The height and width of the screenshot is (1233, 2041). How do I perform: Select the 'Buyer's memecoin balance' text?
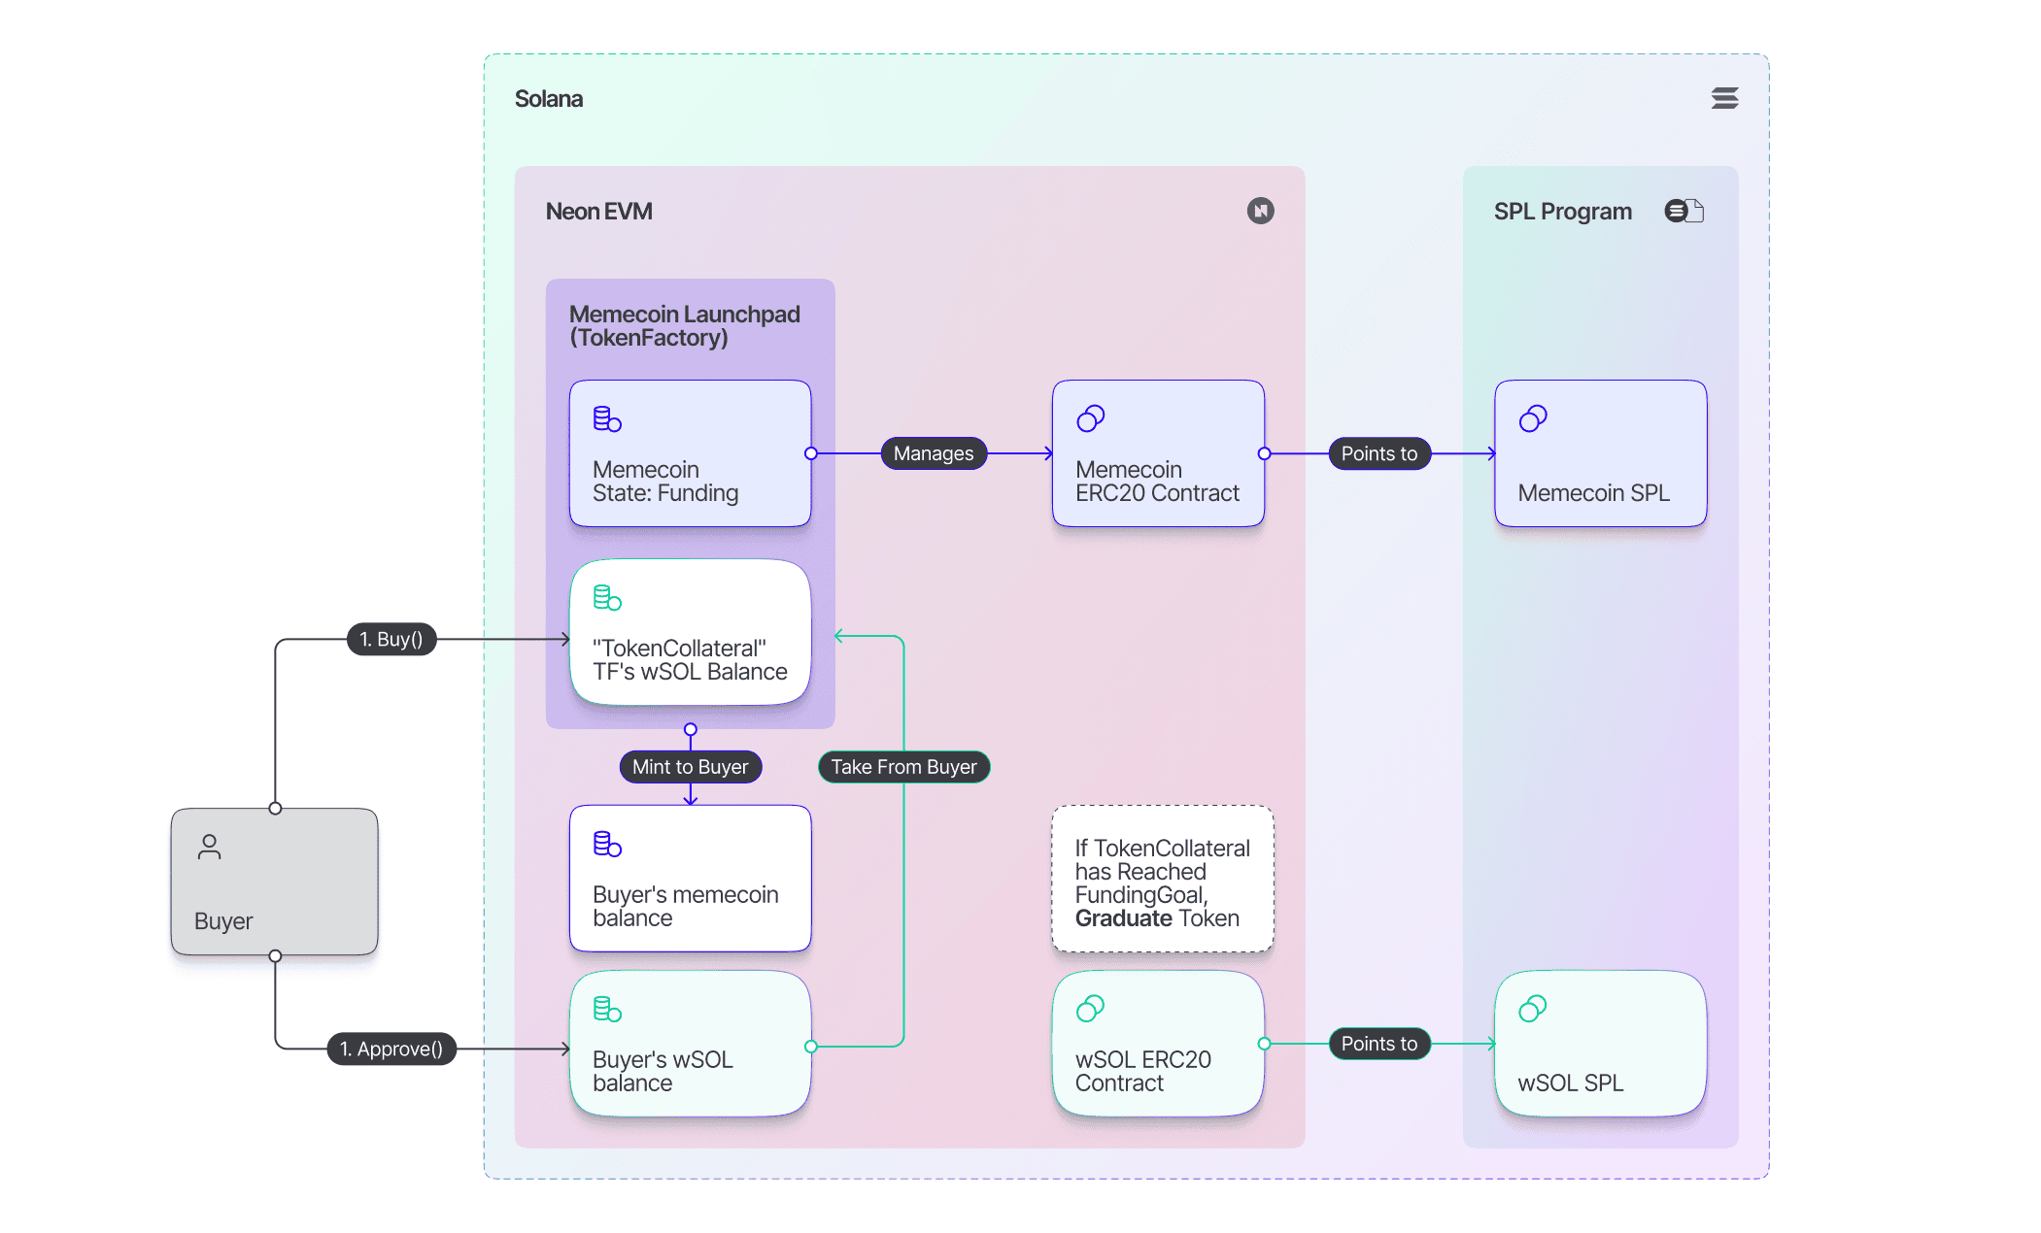tap(686, 907)
